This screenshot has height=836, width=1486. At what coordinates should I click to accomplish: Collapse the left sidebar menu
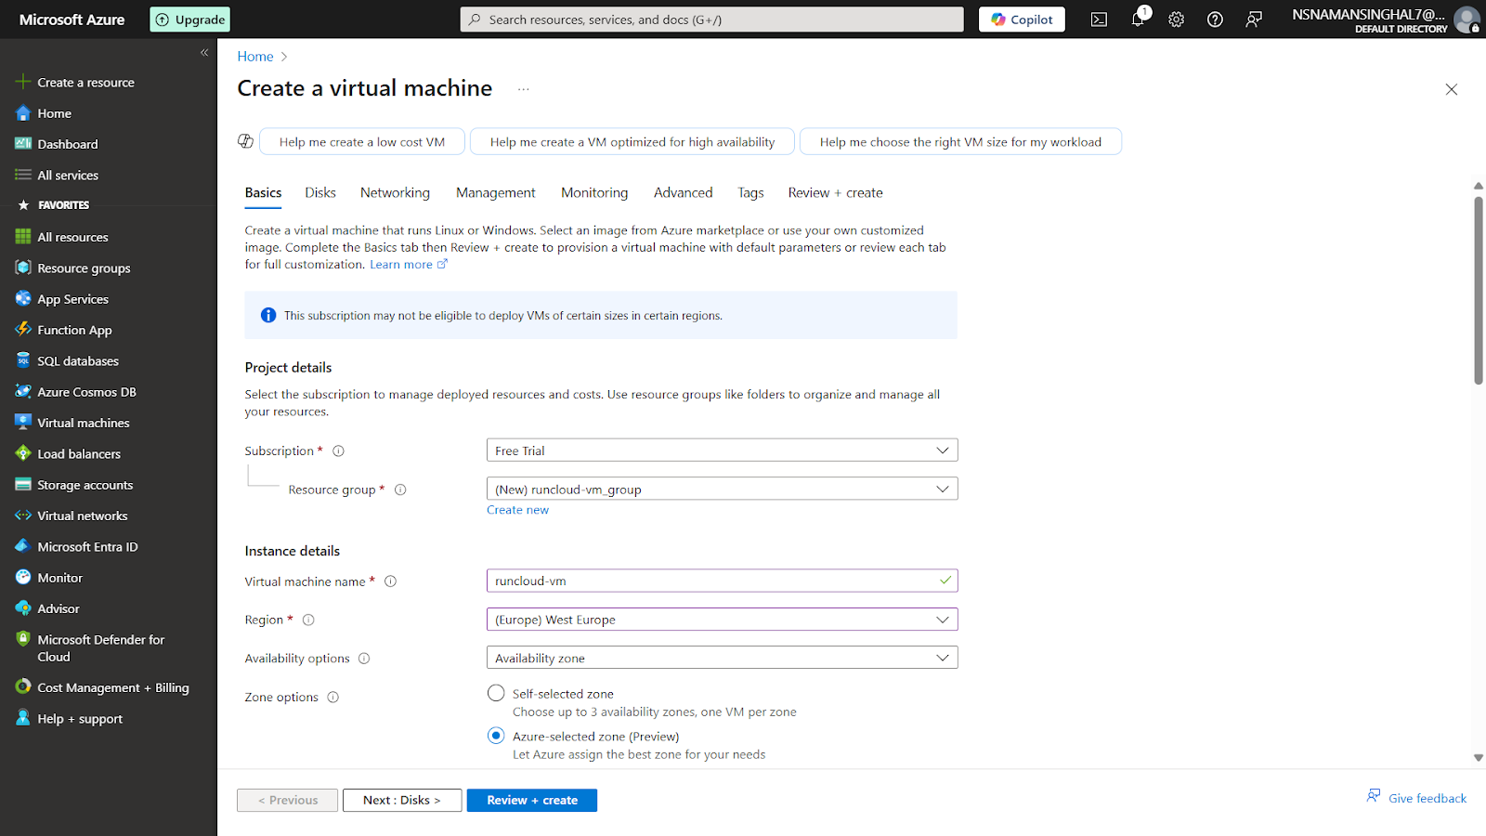pyautogui.click(x=204, y=53)
